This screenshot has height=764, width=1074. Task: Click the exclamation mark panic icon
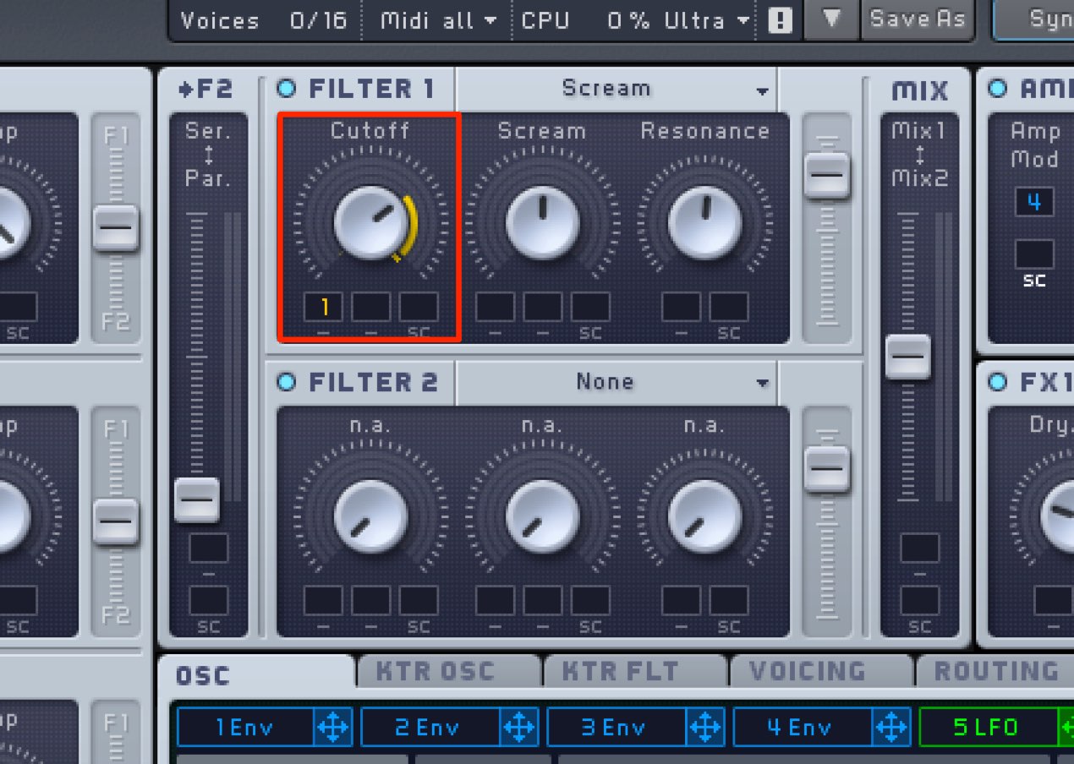780,21
